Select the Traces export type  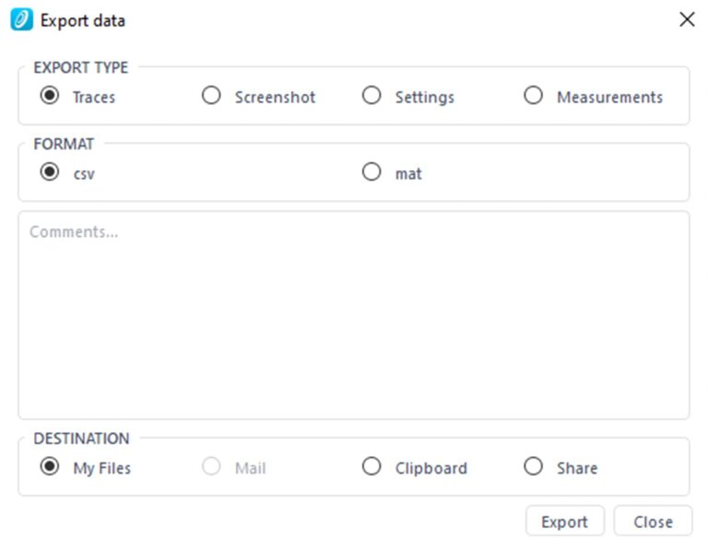click(x=50, y=96)
